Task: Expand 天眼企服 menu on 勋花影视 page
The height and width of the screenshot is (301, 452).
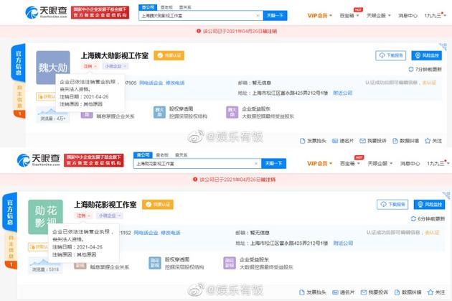Action: tap(380, 164)
